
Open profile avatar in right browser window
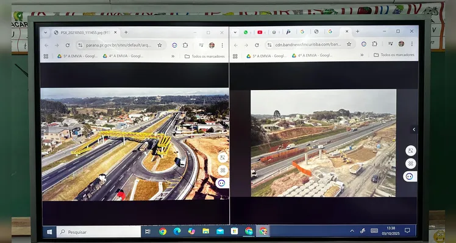pyautogui.click(x=401, y=44)
